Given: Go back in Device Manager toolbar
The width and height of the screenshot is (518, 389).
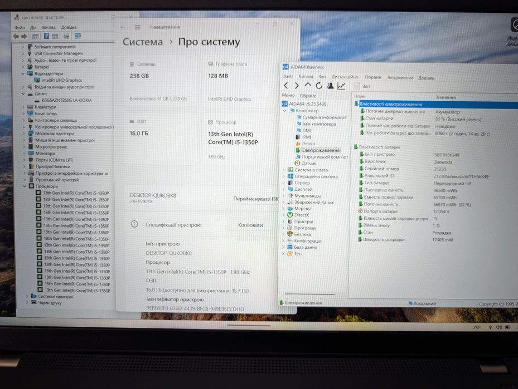Looking at the screenshot, I should [x=16, y=36].
